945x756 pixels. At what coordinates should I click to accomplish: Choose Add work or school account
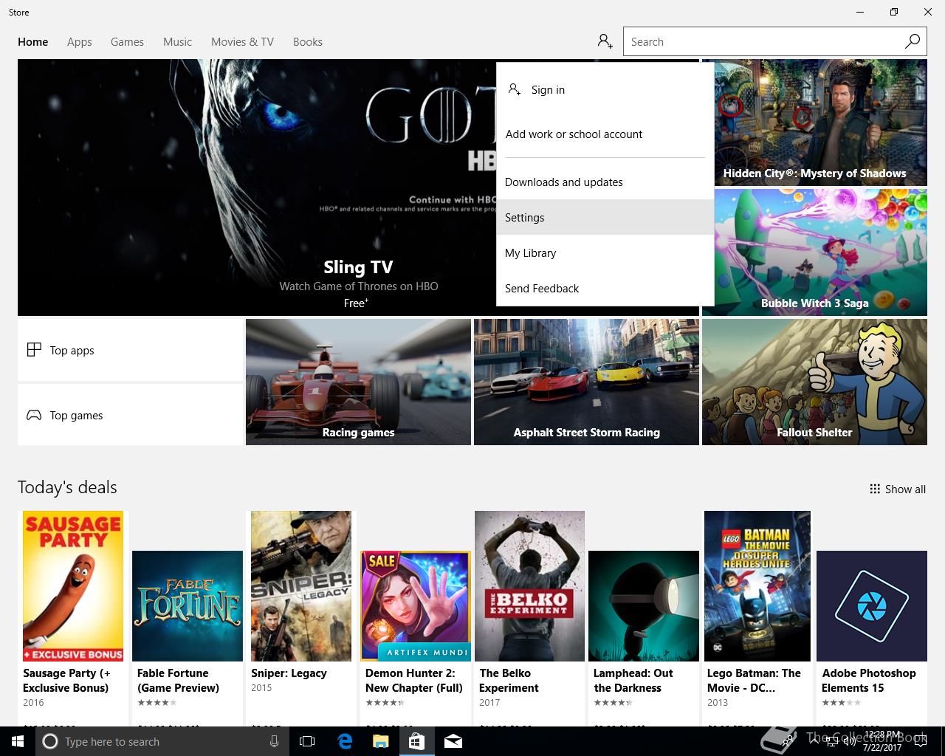click(x=605, y=134)
